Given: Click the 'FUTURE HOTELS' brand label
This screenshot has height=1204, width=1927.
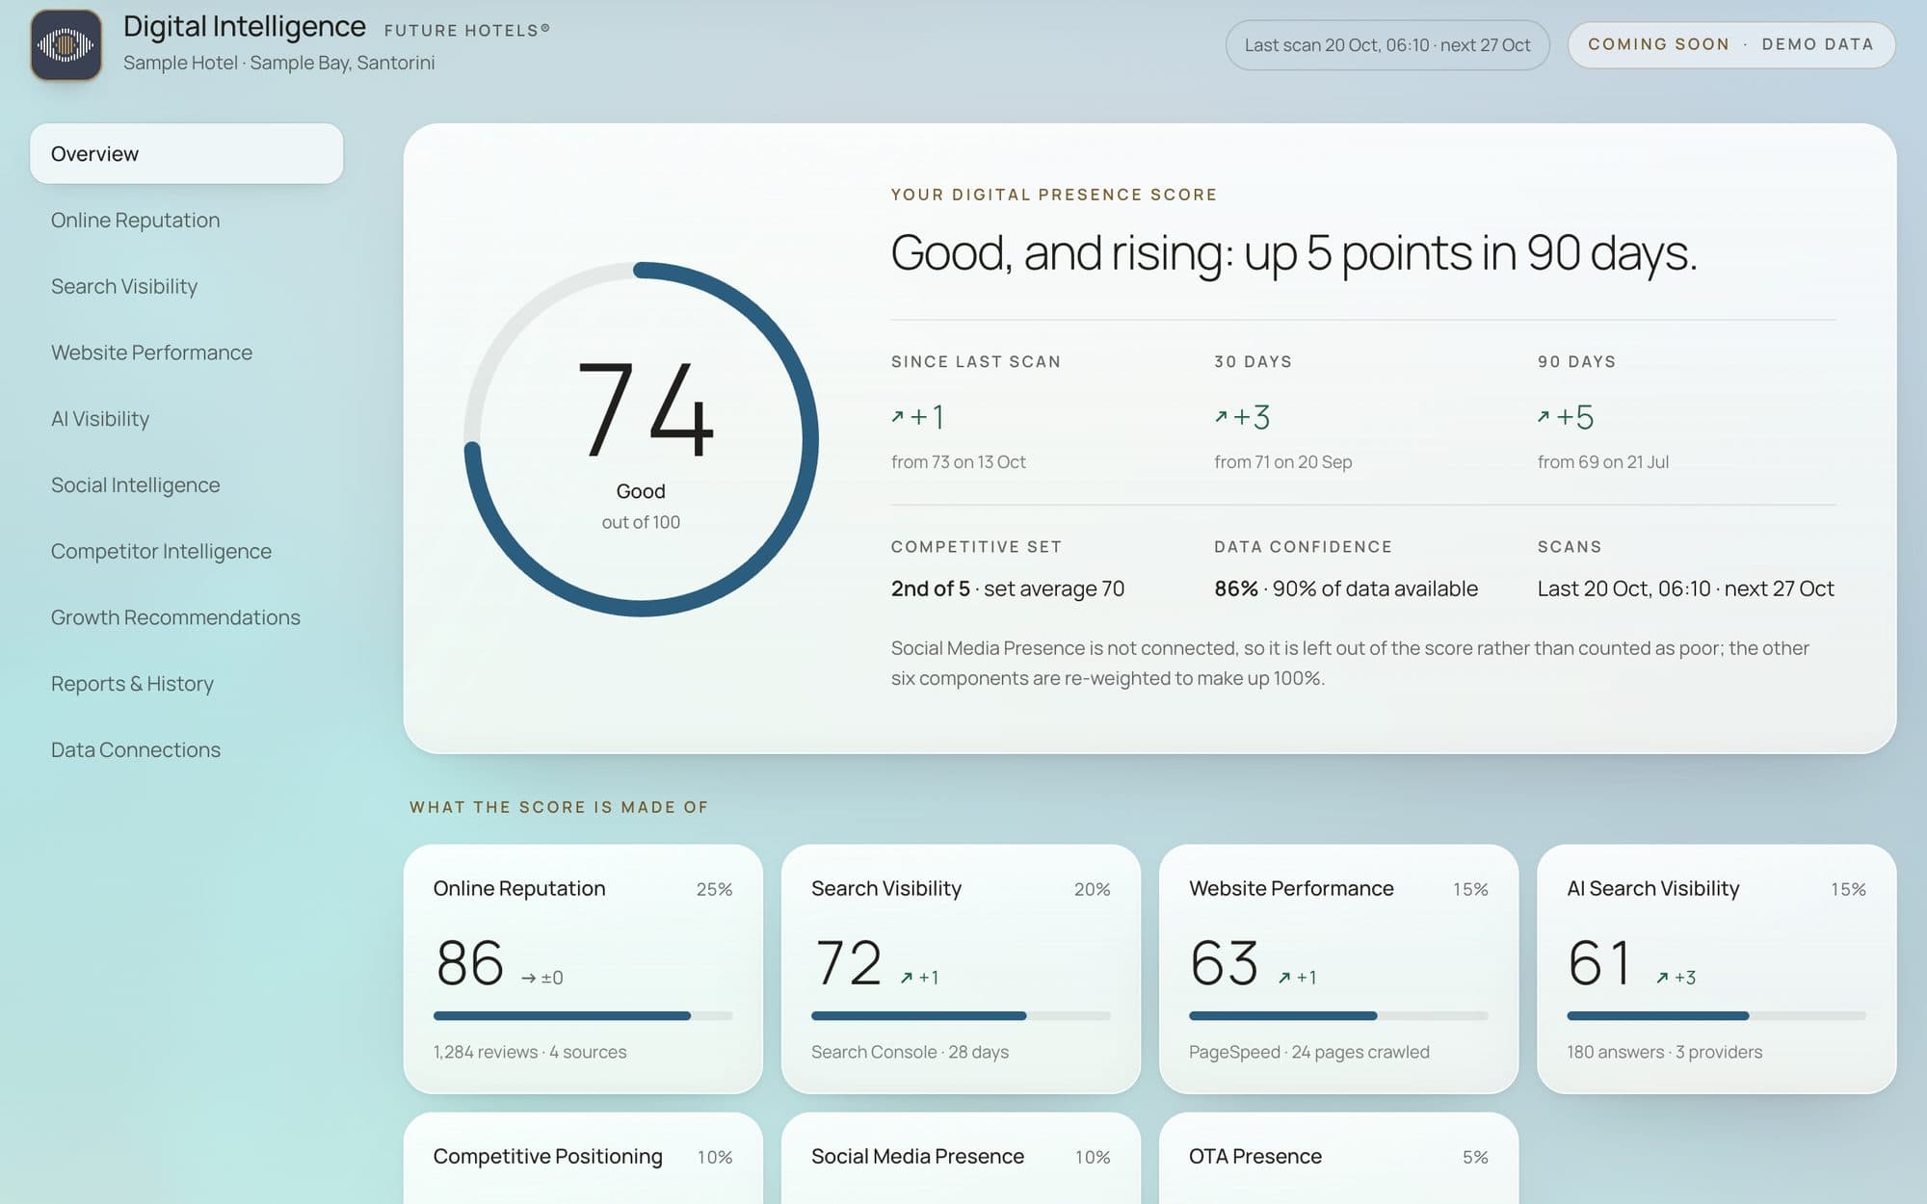Looking at the screenshot, I should coord(467,30).
